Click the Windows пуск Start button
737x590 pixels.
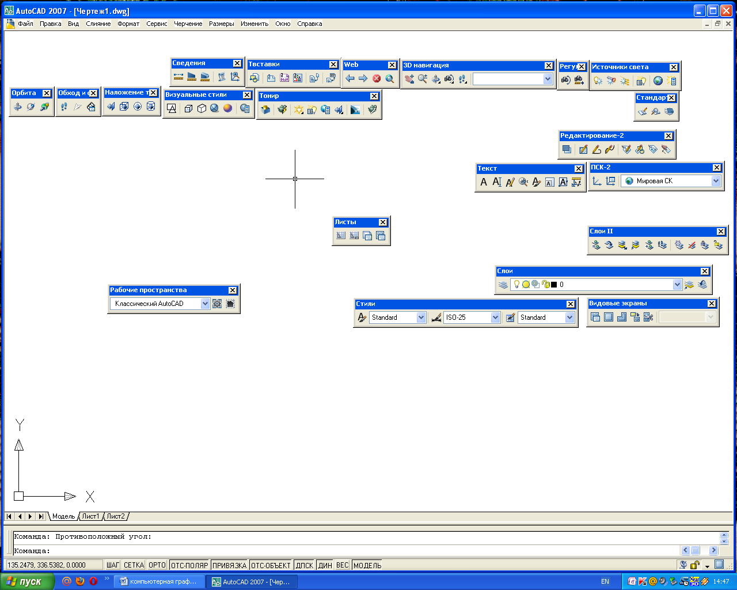coord(27,581)
